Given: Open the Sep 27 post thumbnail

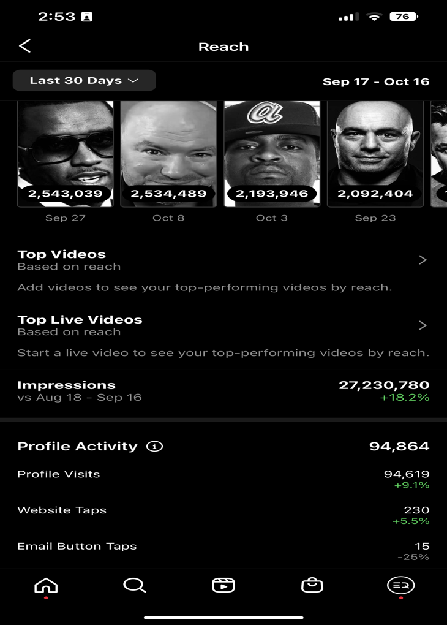Looking at the screenshot, I should pyautogui.click(x=66, y=154).
